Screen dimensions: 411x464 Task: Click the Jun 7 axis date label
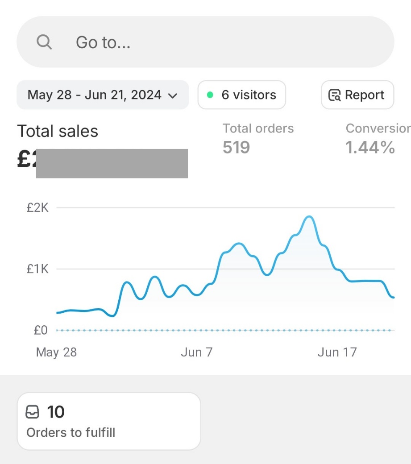click(x=196, y=352)
